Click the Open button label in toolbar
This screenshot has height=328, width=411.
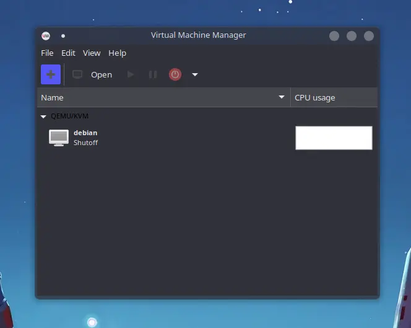(102, 75)
